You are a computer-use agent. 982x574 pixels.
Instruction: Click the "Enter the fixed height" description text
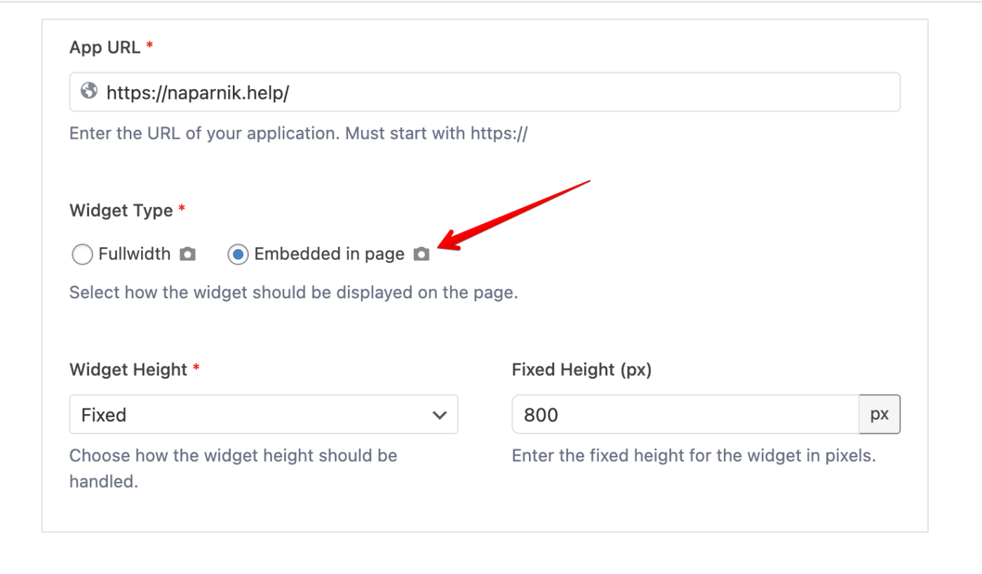point(694,455)
